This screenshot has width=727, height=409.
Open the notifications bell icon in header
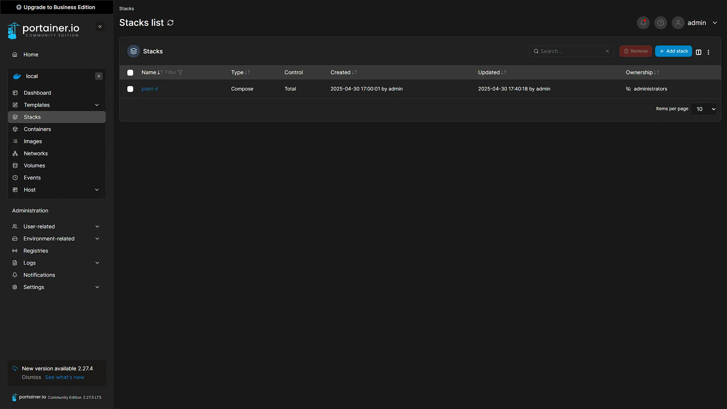tap(643, 23)
